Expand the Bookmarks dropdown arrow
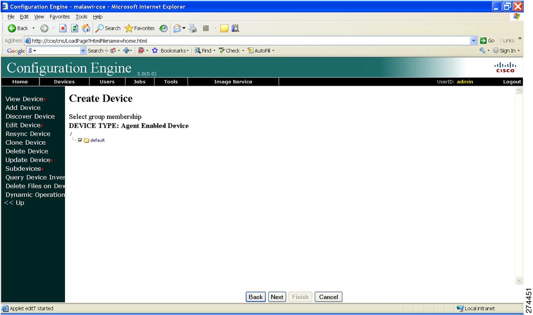 coord(187,51)
